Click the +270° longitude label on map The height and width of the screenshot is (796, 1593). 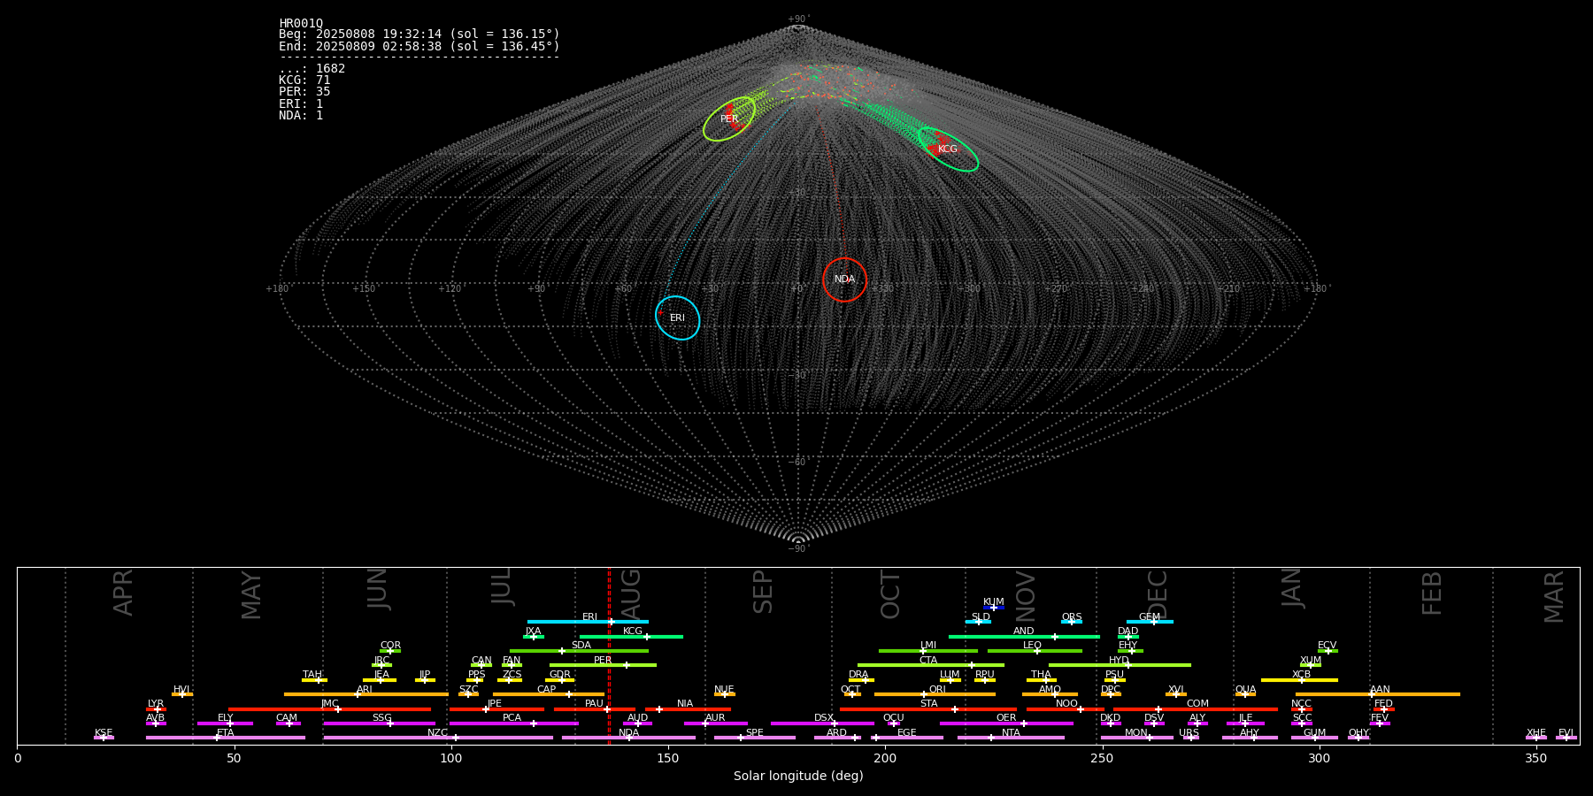(1055, 288)
